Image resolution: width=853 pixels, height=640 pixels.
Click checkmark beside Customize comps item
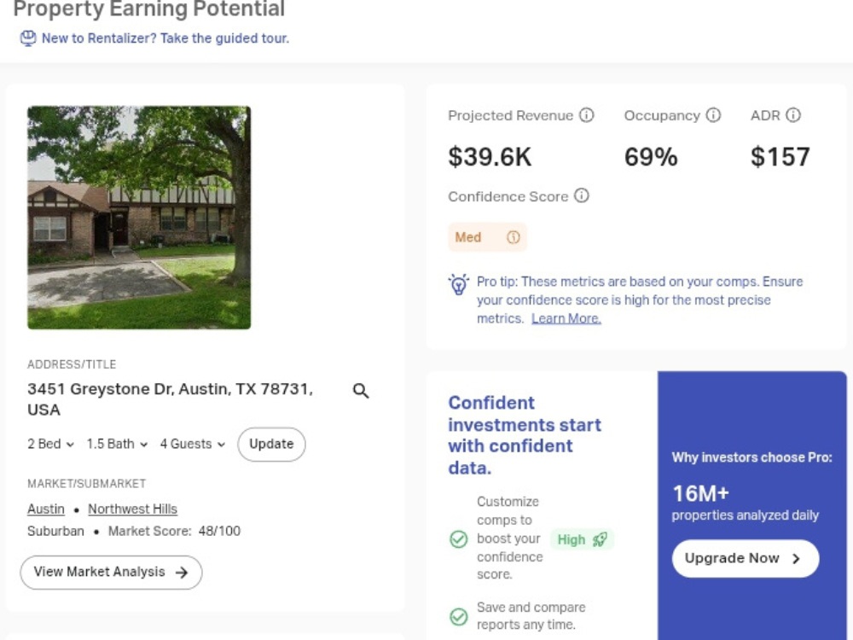[x=459, y=539]
